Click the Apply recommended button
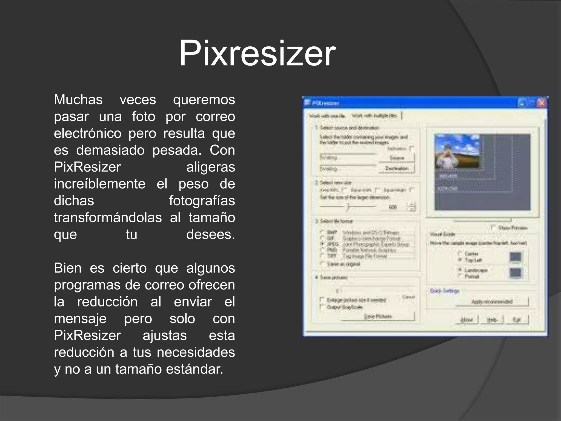This screenshot has height=421, width=561. 492,301
